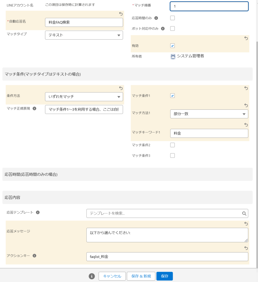Screen dimensions: 258x282
Task: Click info icon left of キャンセル button
Action: pyautogui.click(x=92, y=276)
